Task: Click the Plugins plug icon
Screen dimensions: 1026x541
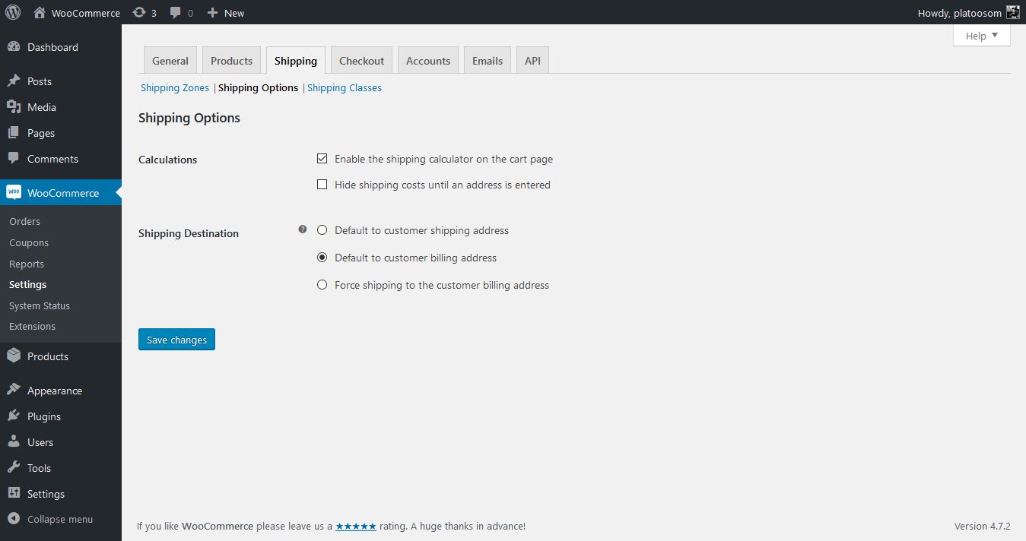Action: tap(14, 416)
